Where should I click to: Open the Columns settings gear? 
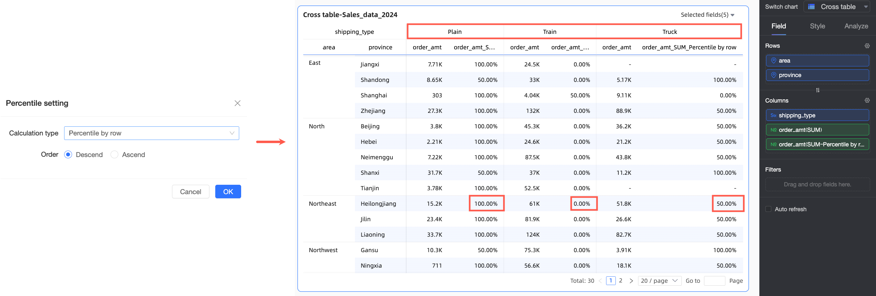(x=867, y=100)
